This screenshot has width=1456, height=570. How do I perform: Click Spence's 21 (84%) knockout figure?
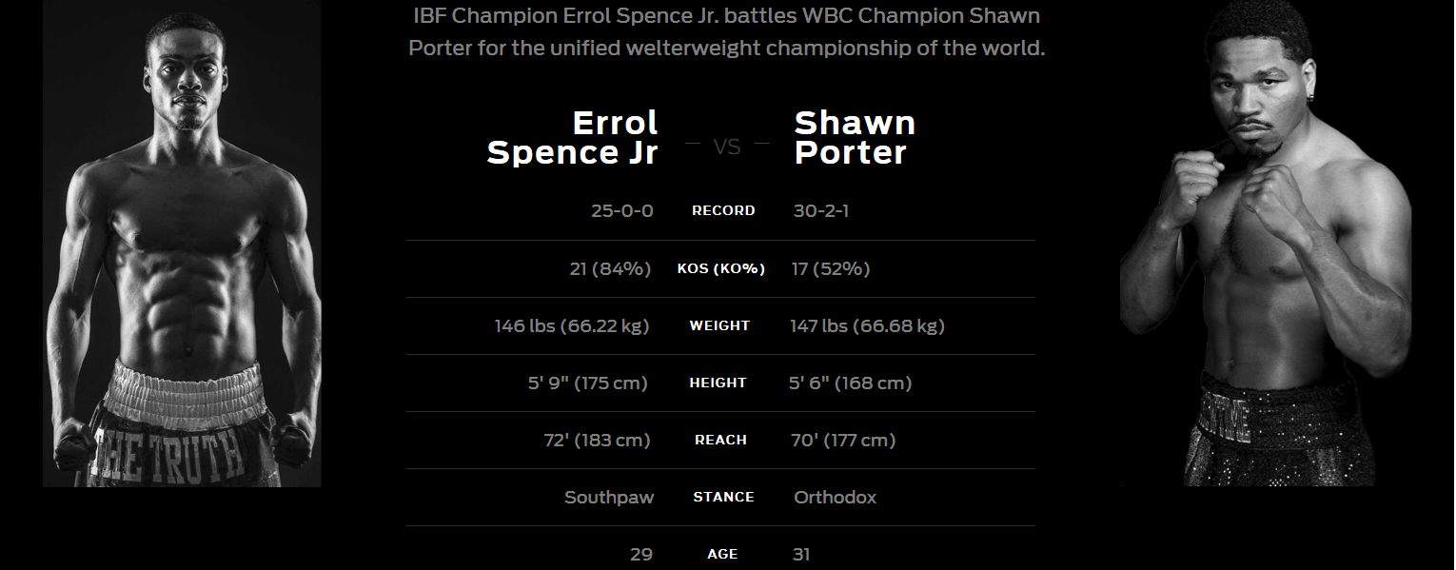(610, 268)
